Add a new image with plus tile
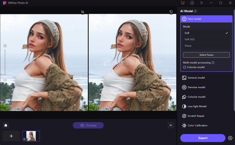The width and height of the screenshot is (235, 145). (11, 136)
